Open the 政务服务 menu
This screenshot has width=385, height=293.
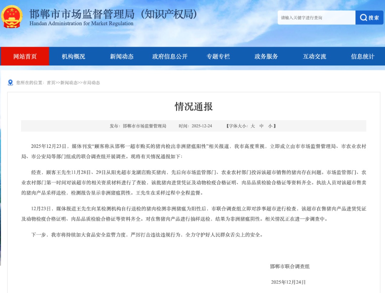tap(266, 56)
